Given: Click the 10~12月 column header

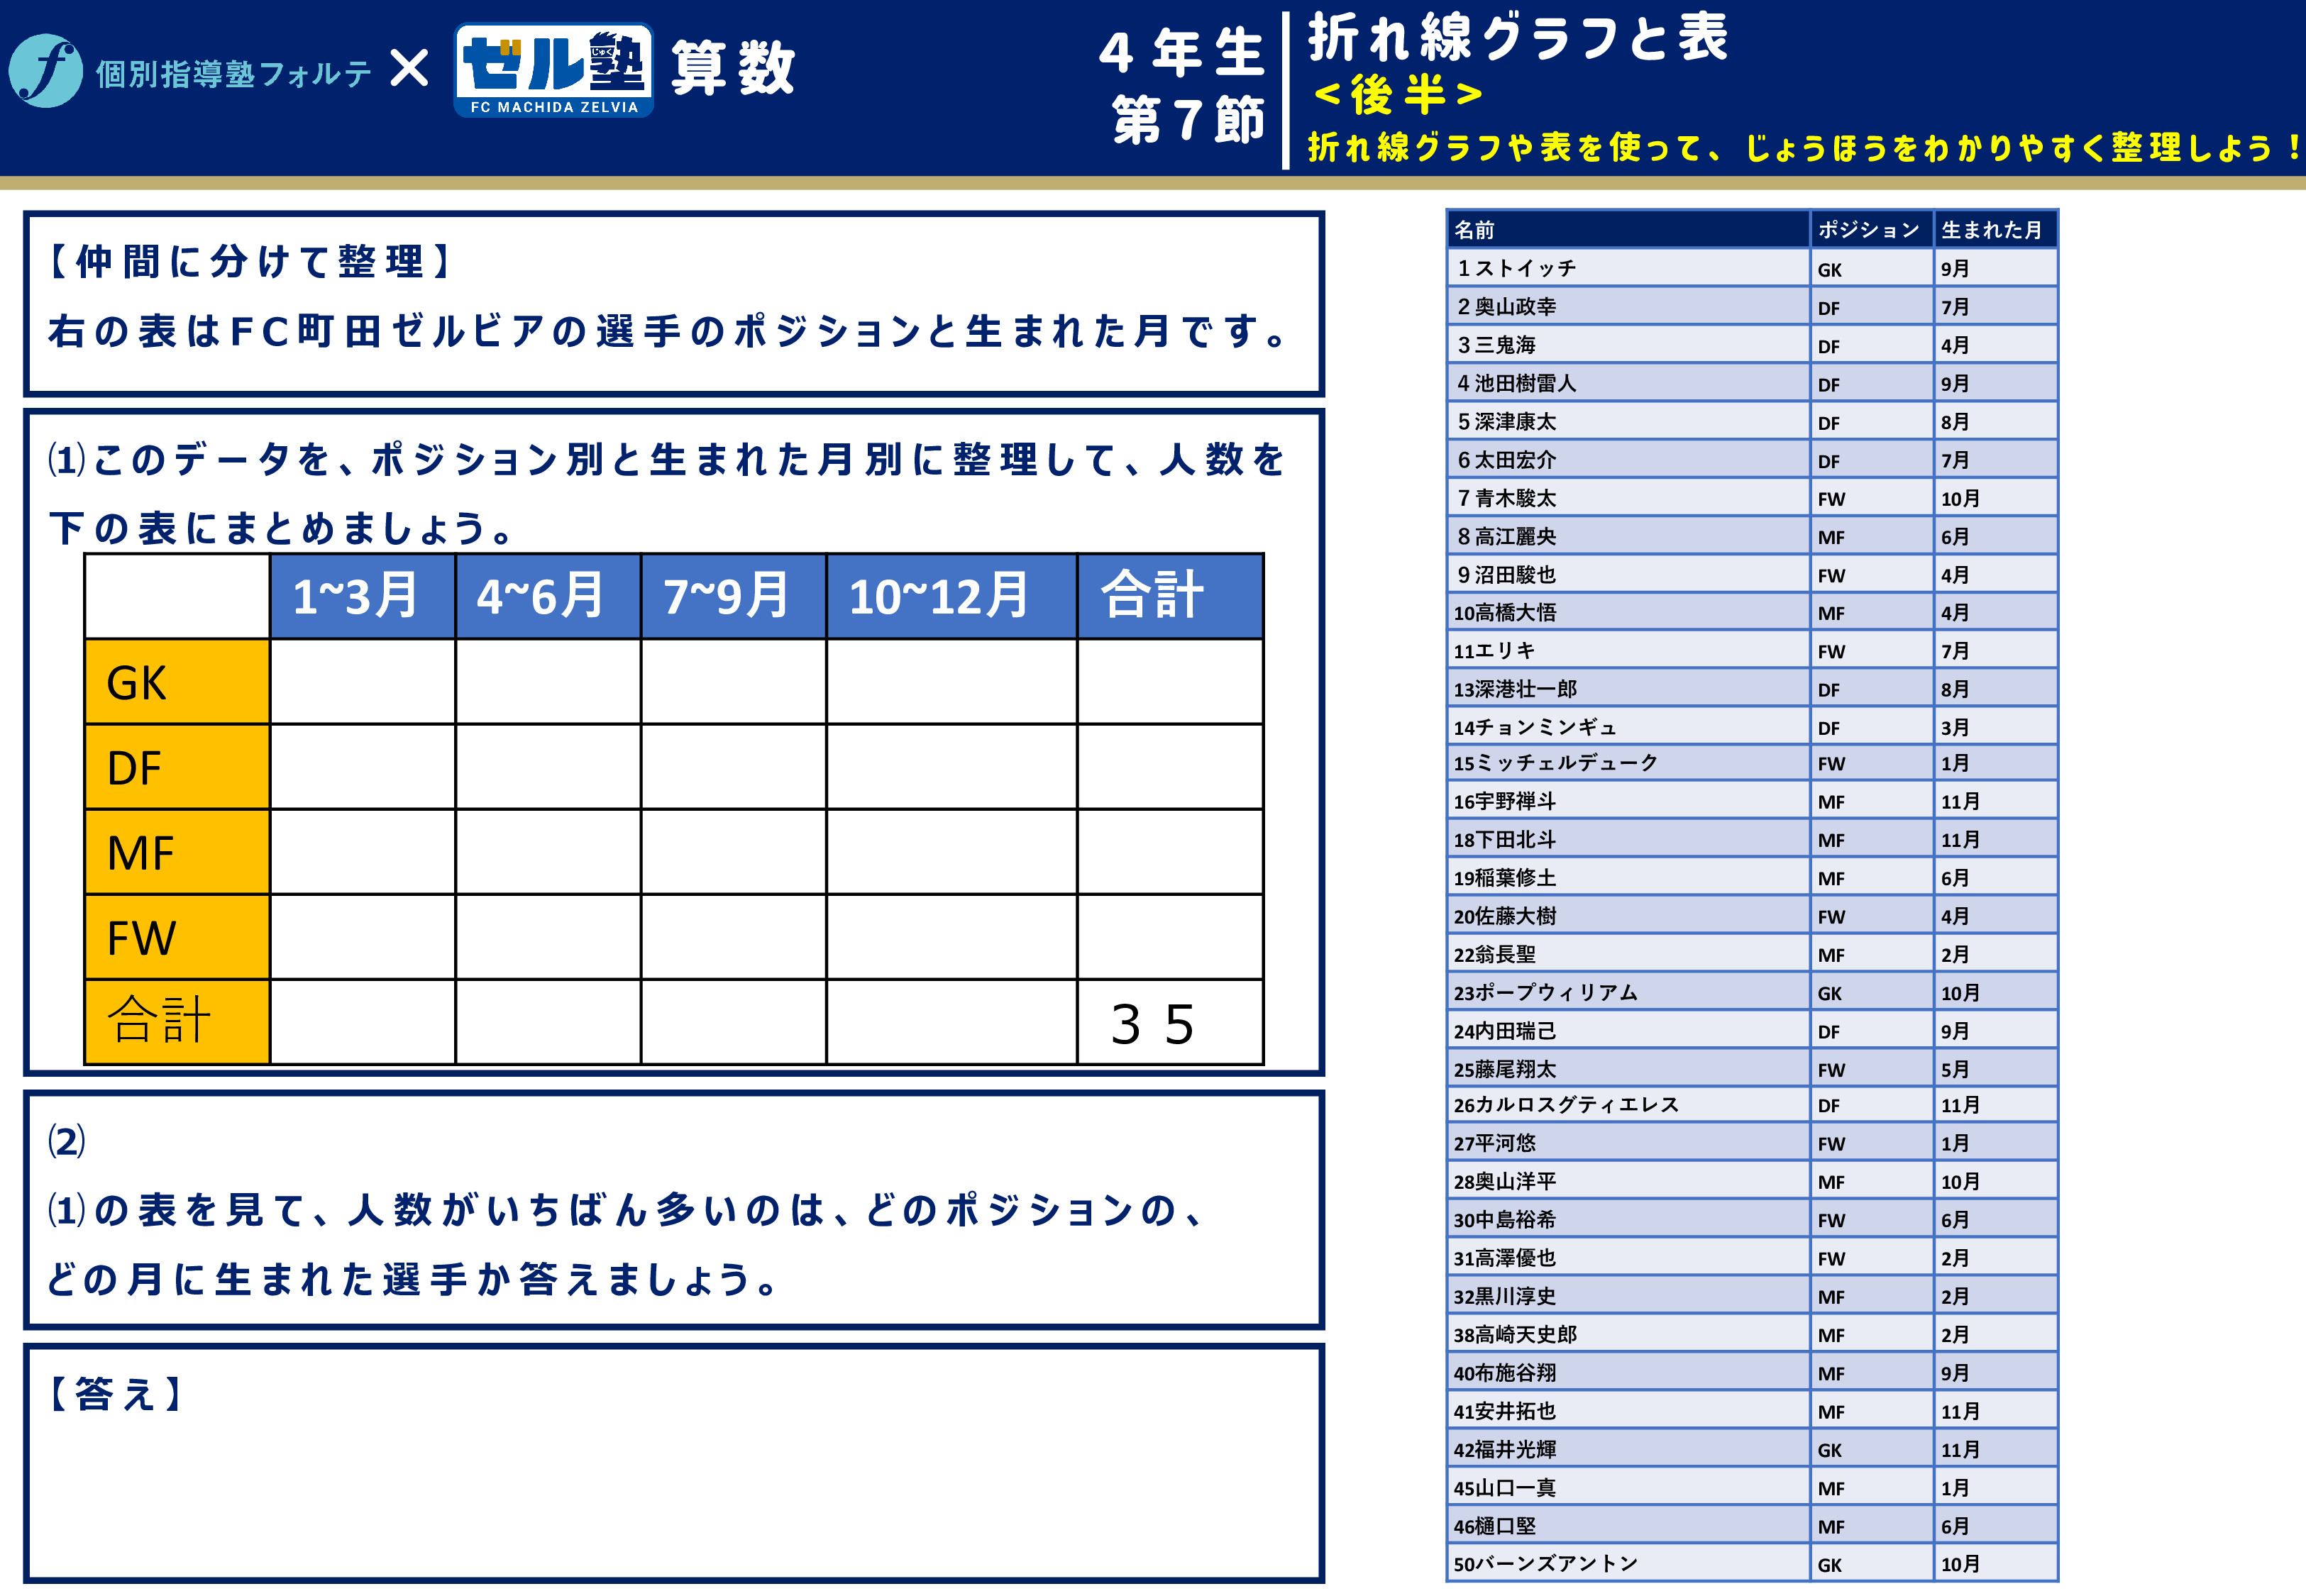Looking at the screenshot, I should pyautogui.click(x=951, y=596).
